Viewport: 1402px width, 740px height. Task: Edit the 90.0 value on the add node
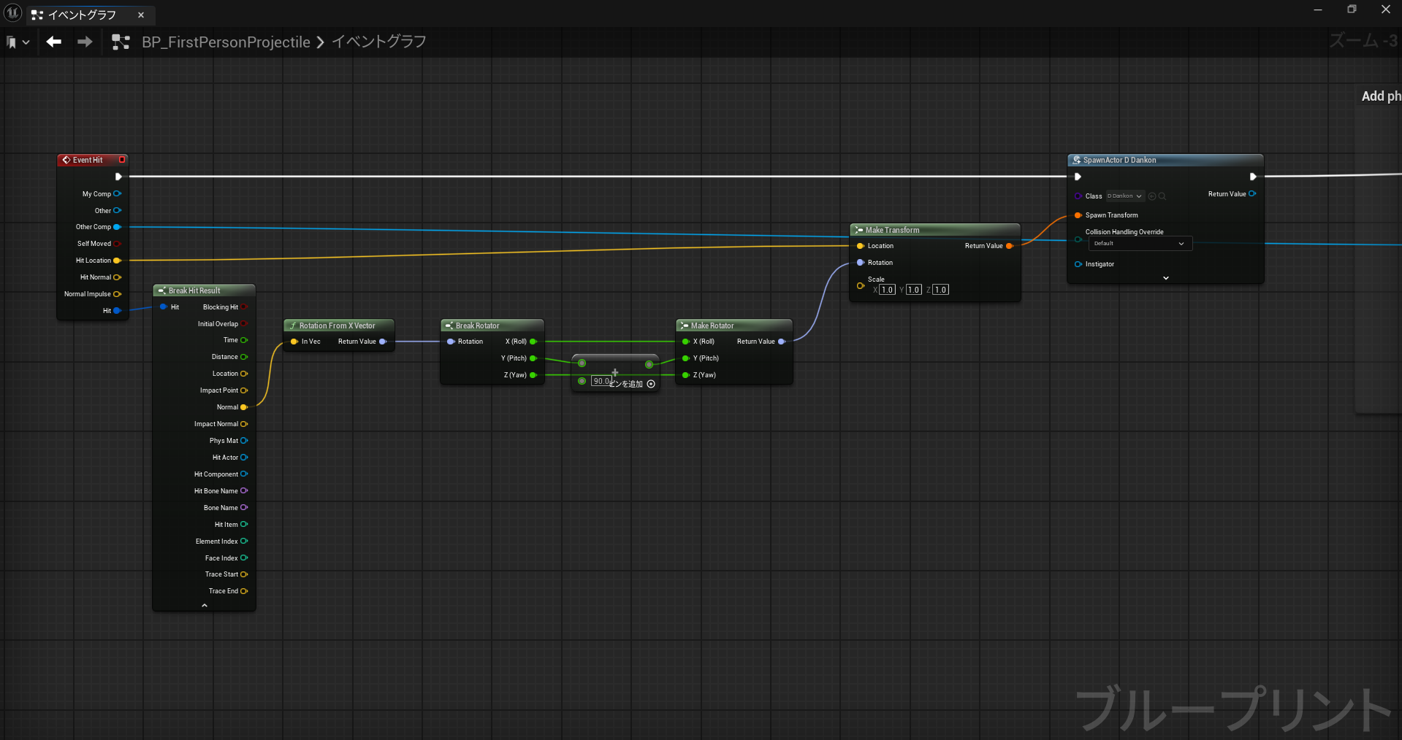(x=601, y=381)
